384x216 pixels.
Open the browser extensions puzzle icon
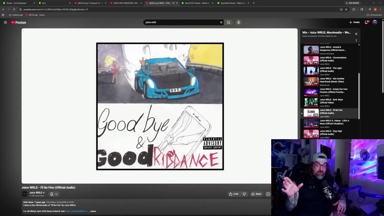pos(354,9)
